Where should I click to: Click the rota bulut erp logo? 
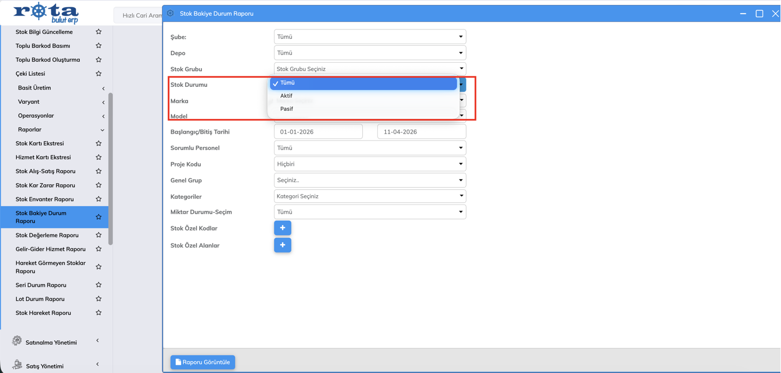pos(46,13)
